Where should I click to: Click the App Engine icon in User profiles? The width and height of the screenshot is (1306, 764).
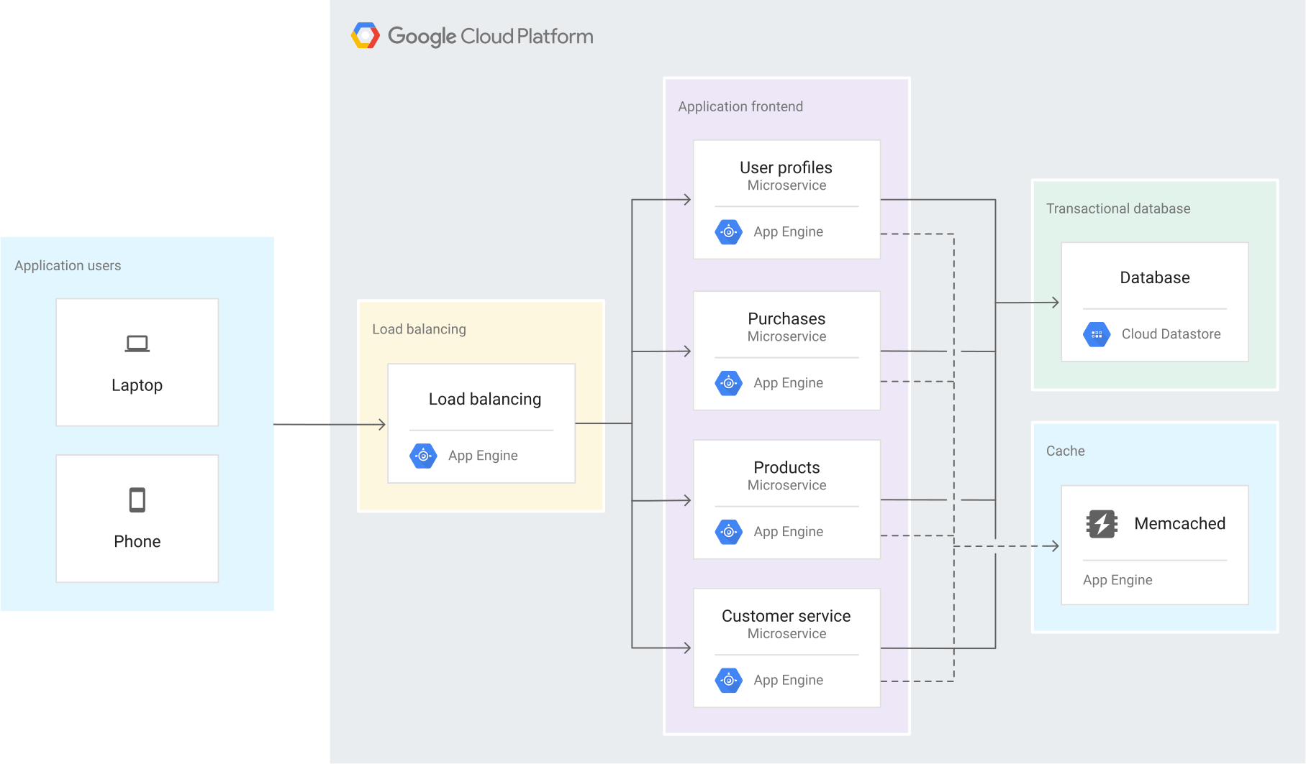coord(729,232)
